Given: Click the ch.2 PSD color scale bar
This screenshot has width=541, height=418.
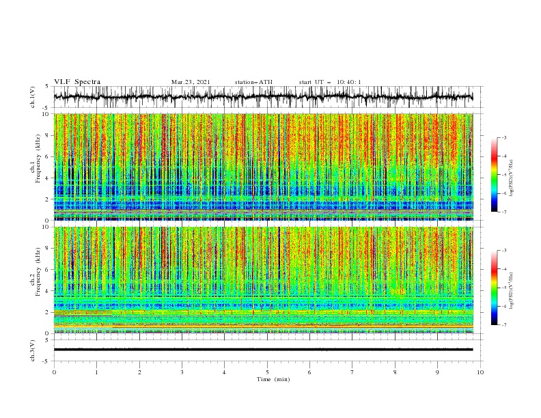Looking at the screenshot, I should [494, 288].
